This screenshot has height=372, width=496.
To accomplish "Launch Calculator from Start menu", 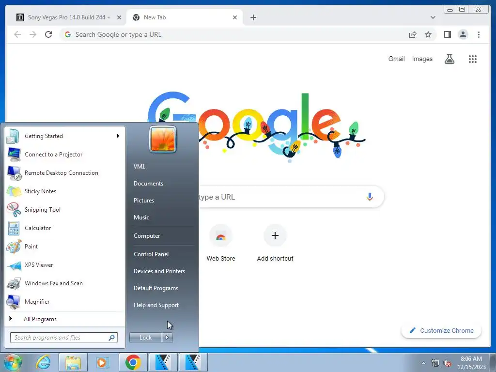I will click(38, 228).
